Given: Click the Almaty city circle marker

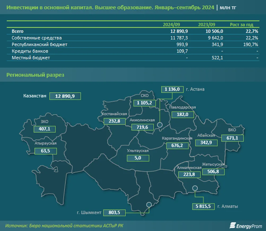Looking at the screenshot, I should pyautogui.click(x=195, y=188).
